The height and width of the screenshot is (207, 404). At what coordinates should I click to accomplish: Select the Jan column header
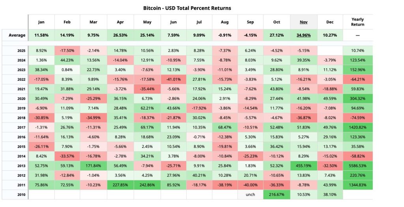(x=41, y=22)
